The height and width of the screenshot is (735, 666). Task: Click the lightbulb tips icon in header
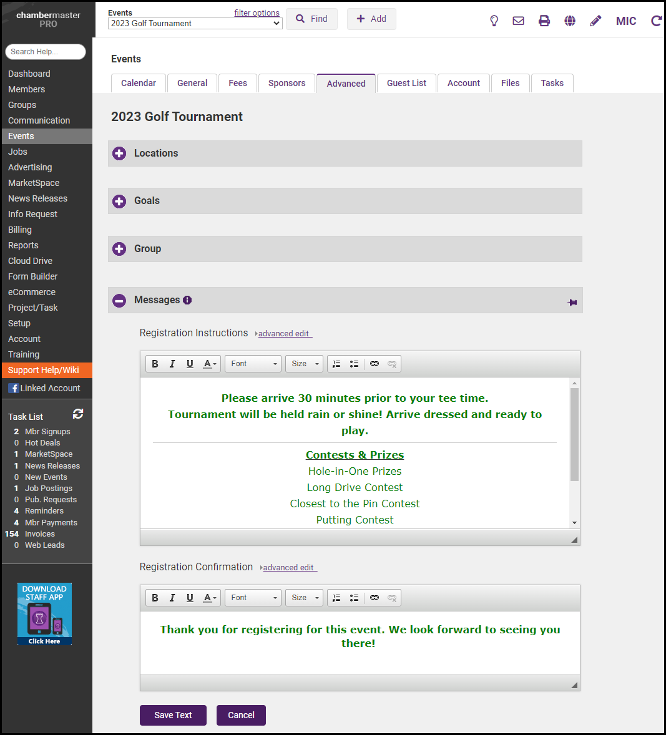(494, 21)
